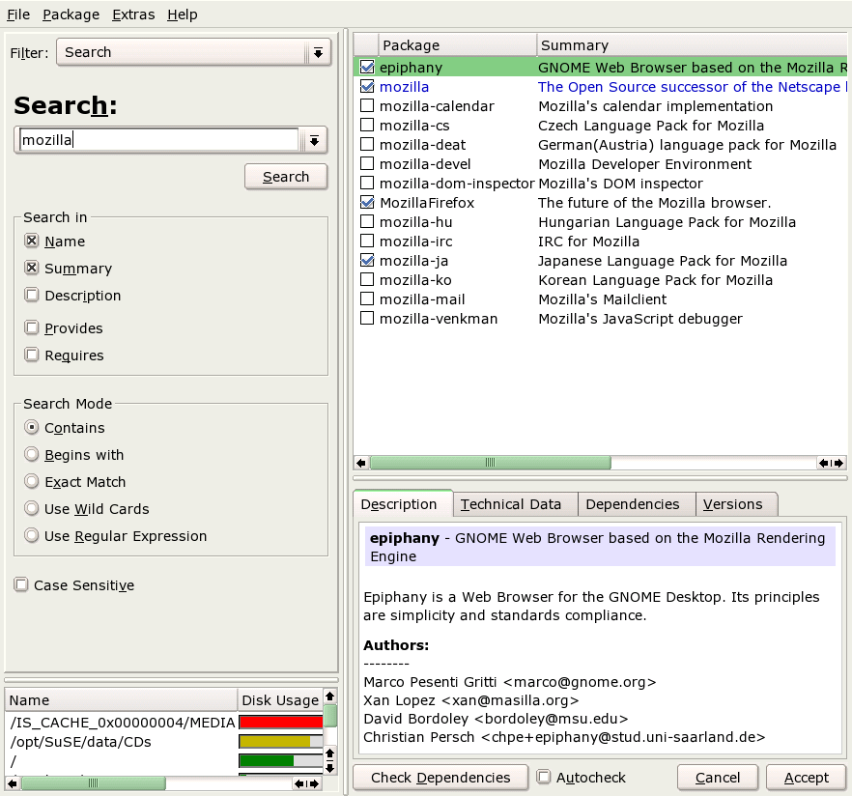
Task: Mark mozilla-calendar package status box for install
Action: coord(367,106)
